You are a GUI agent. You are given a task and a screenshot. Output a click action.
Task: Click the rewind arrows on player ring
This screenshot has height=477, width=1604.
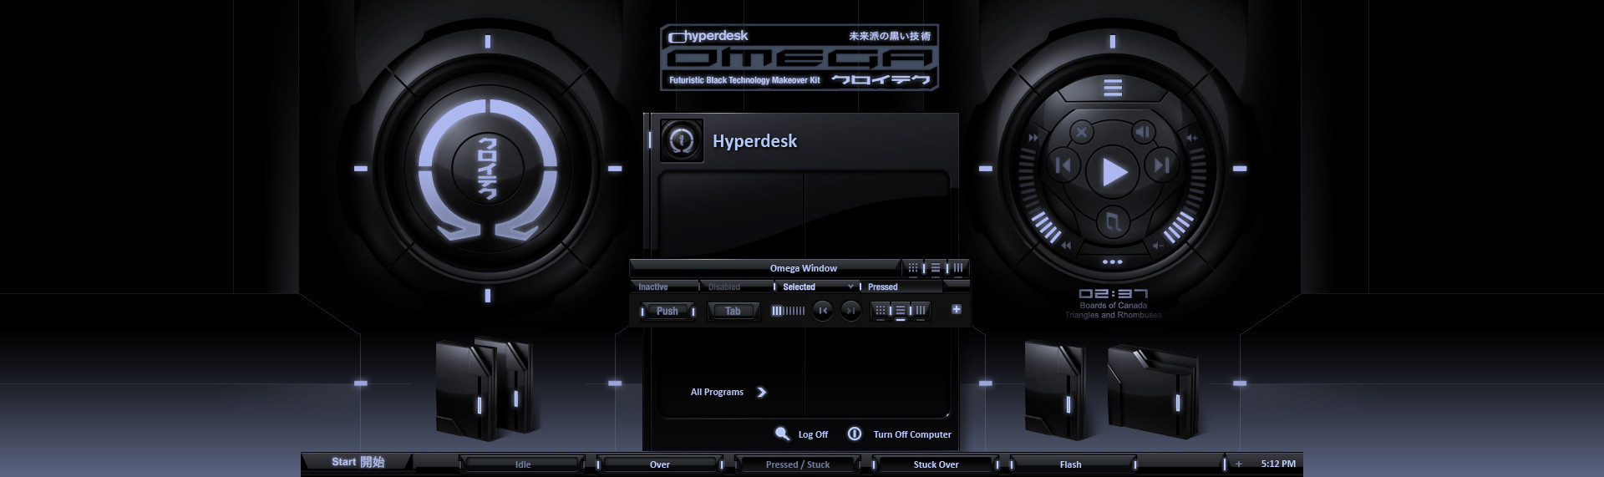1066,246
